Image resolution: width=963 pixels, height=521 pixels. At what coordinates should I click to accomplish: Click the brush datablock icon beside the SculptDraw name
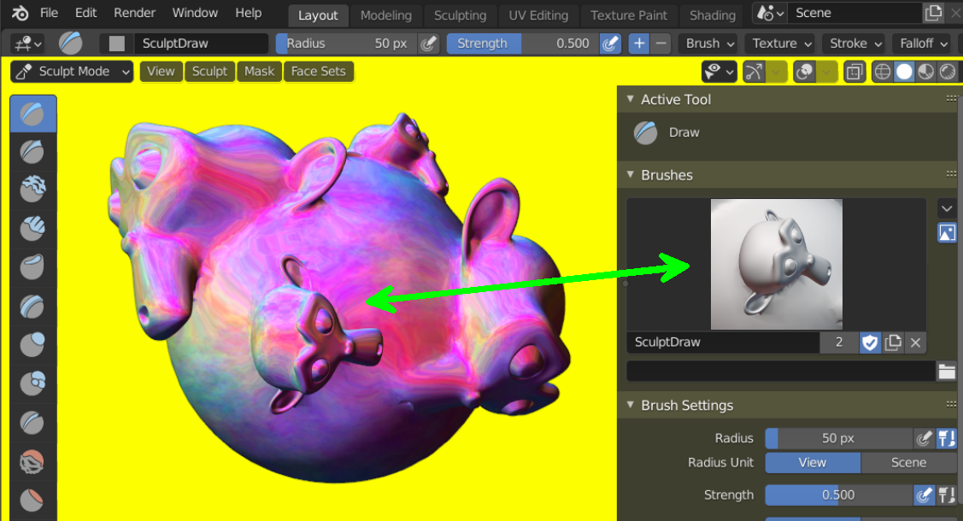click(117, 44)
